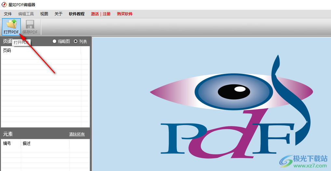Select the 列表 radio button
The image size is (331, 171).
click(75, 41)
